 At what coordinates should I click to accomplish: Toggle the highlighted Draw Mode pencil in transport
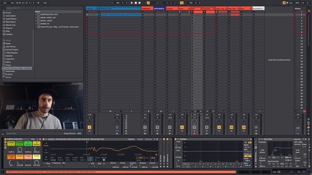point(148,3)
